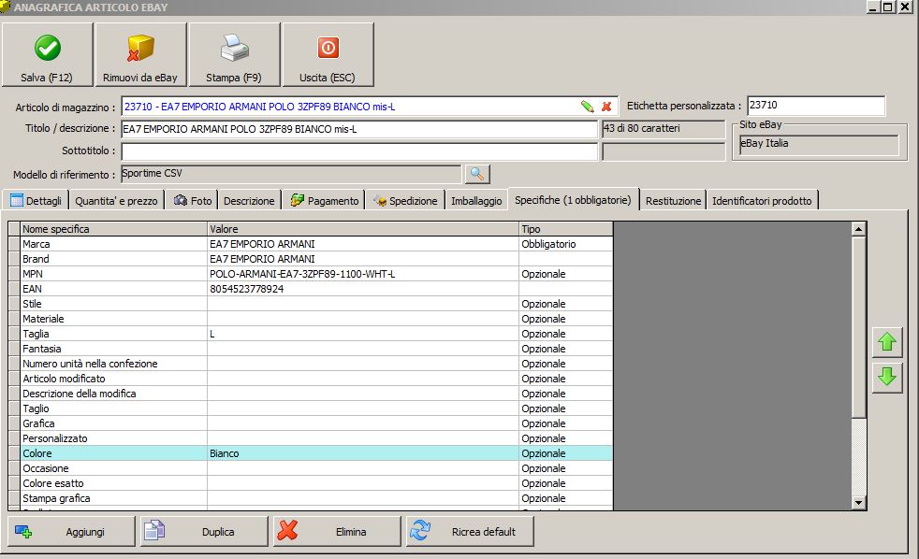Click Obbligatorio cell in Marca row

pyautogui.click(x=565, y=244)
